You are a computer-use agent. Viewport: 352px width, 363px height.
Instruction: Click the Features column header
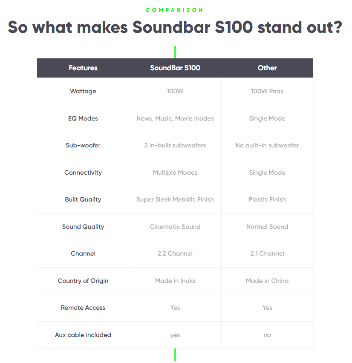coord(83,68)
